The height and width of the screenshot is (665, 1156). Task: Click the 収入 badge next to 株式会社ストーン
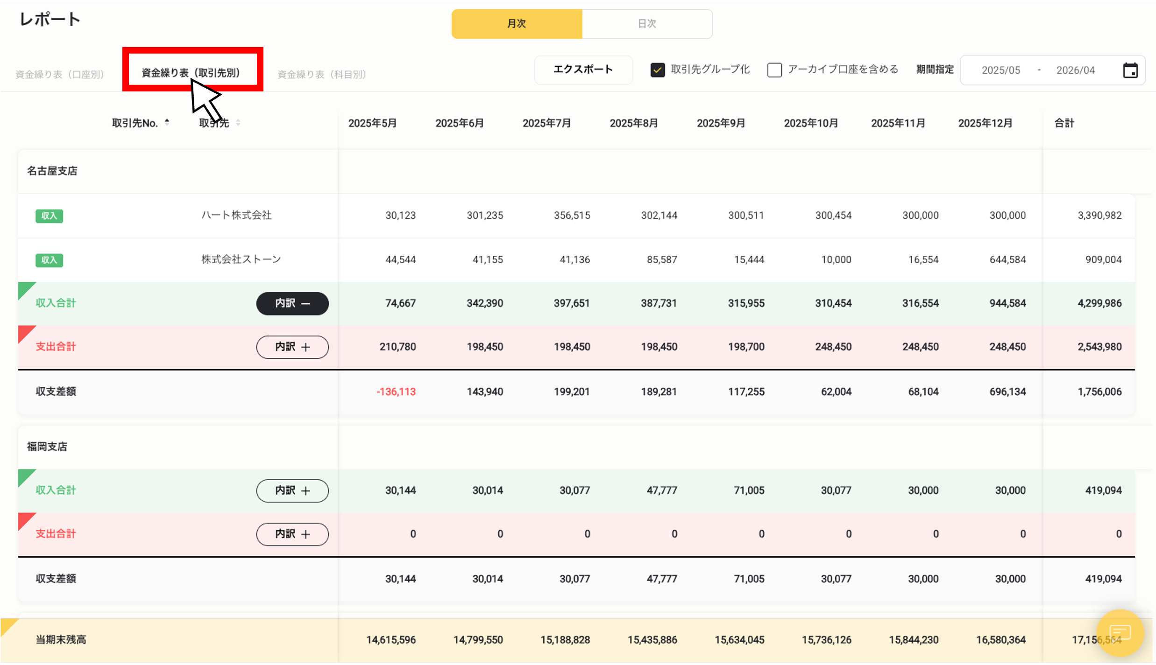[49, 260]
